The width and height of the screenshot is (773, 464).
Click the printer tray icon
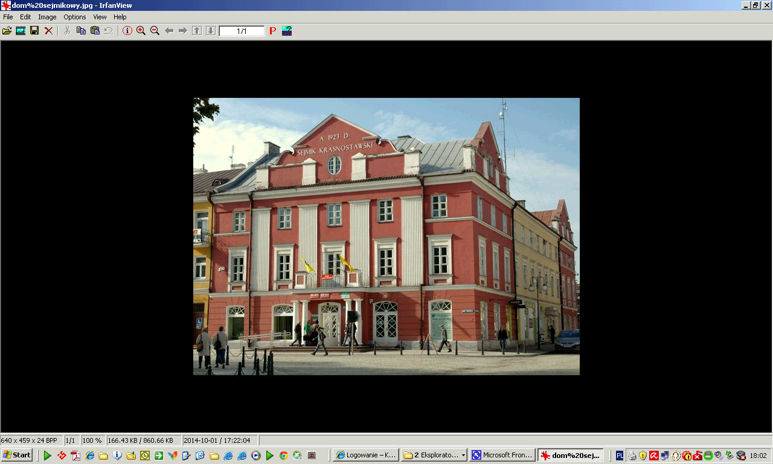(x=632, y=456)
